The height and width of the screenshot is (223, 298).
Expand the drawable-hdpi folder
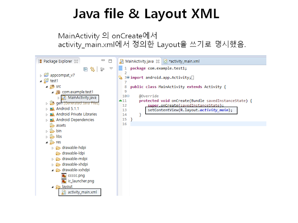point(53,148)
